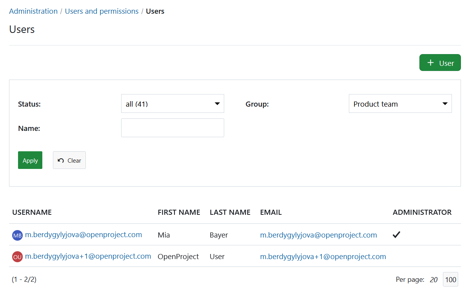
Task: Click the plus icon inside the User button
Action: click(430, 62)
